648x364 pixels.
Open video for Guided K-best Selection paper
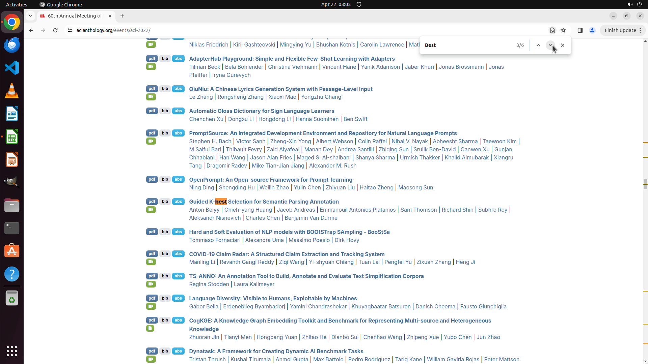click(151, 210)
